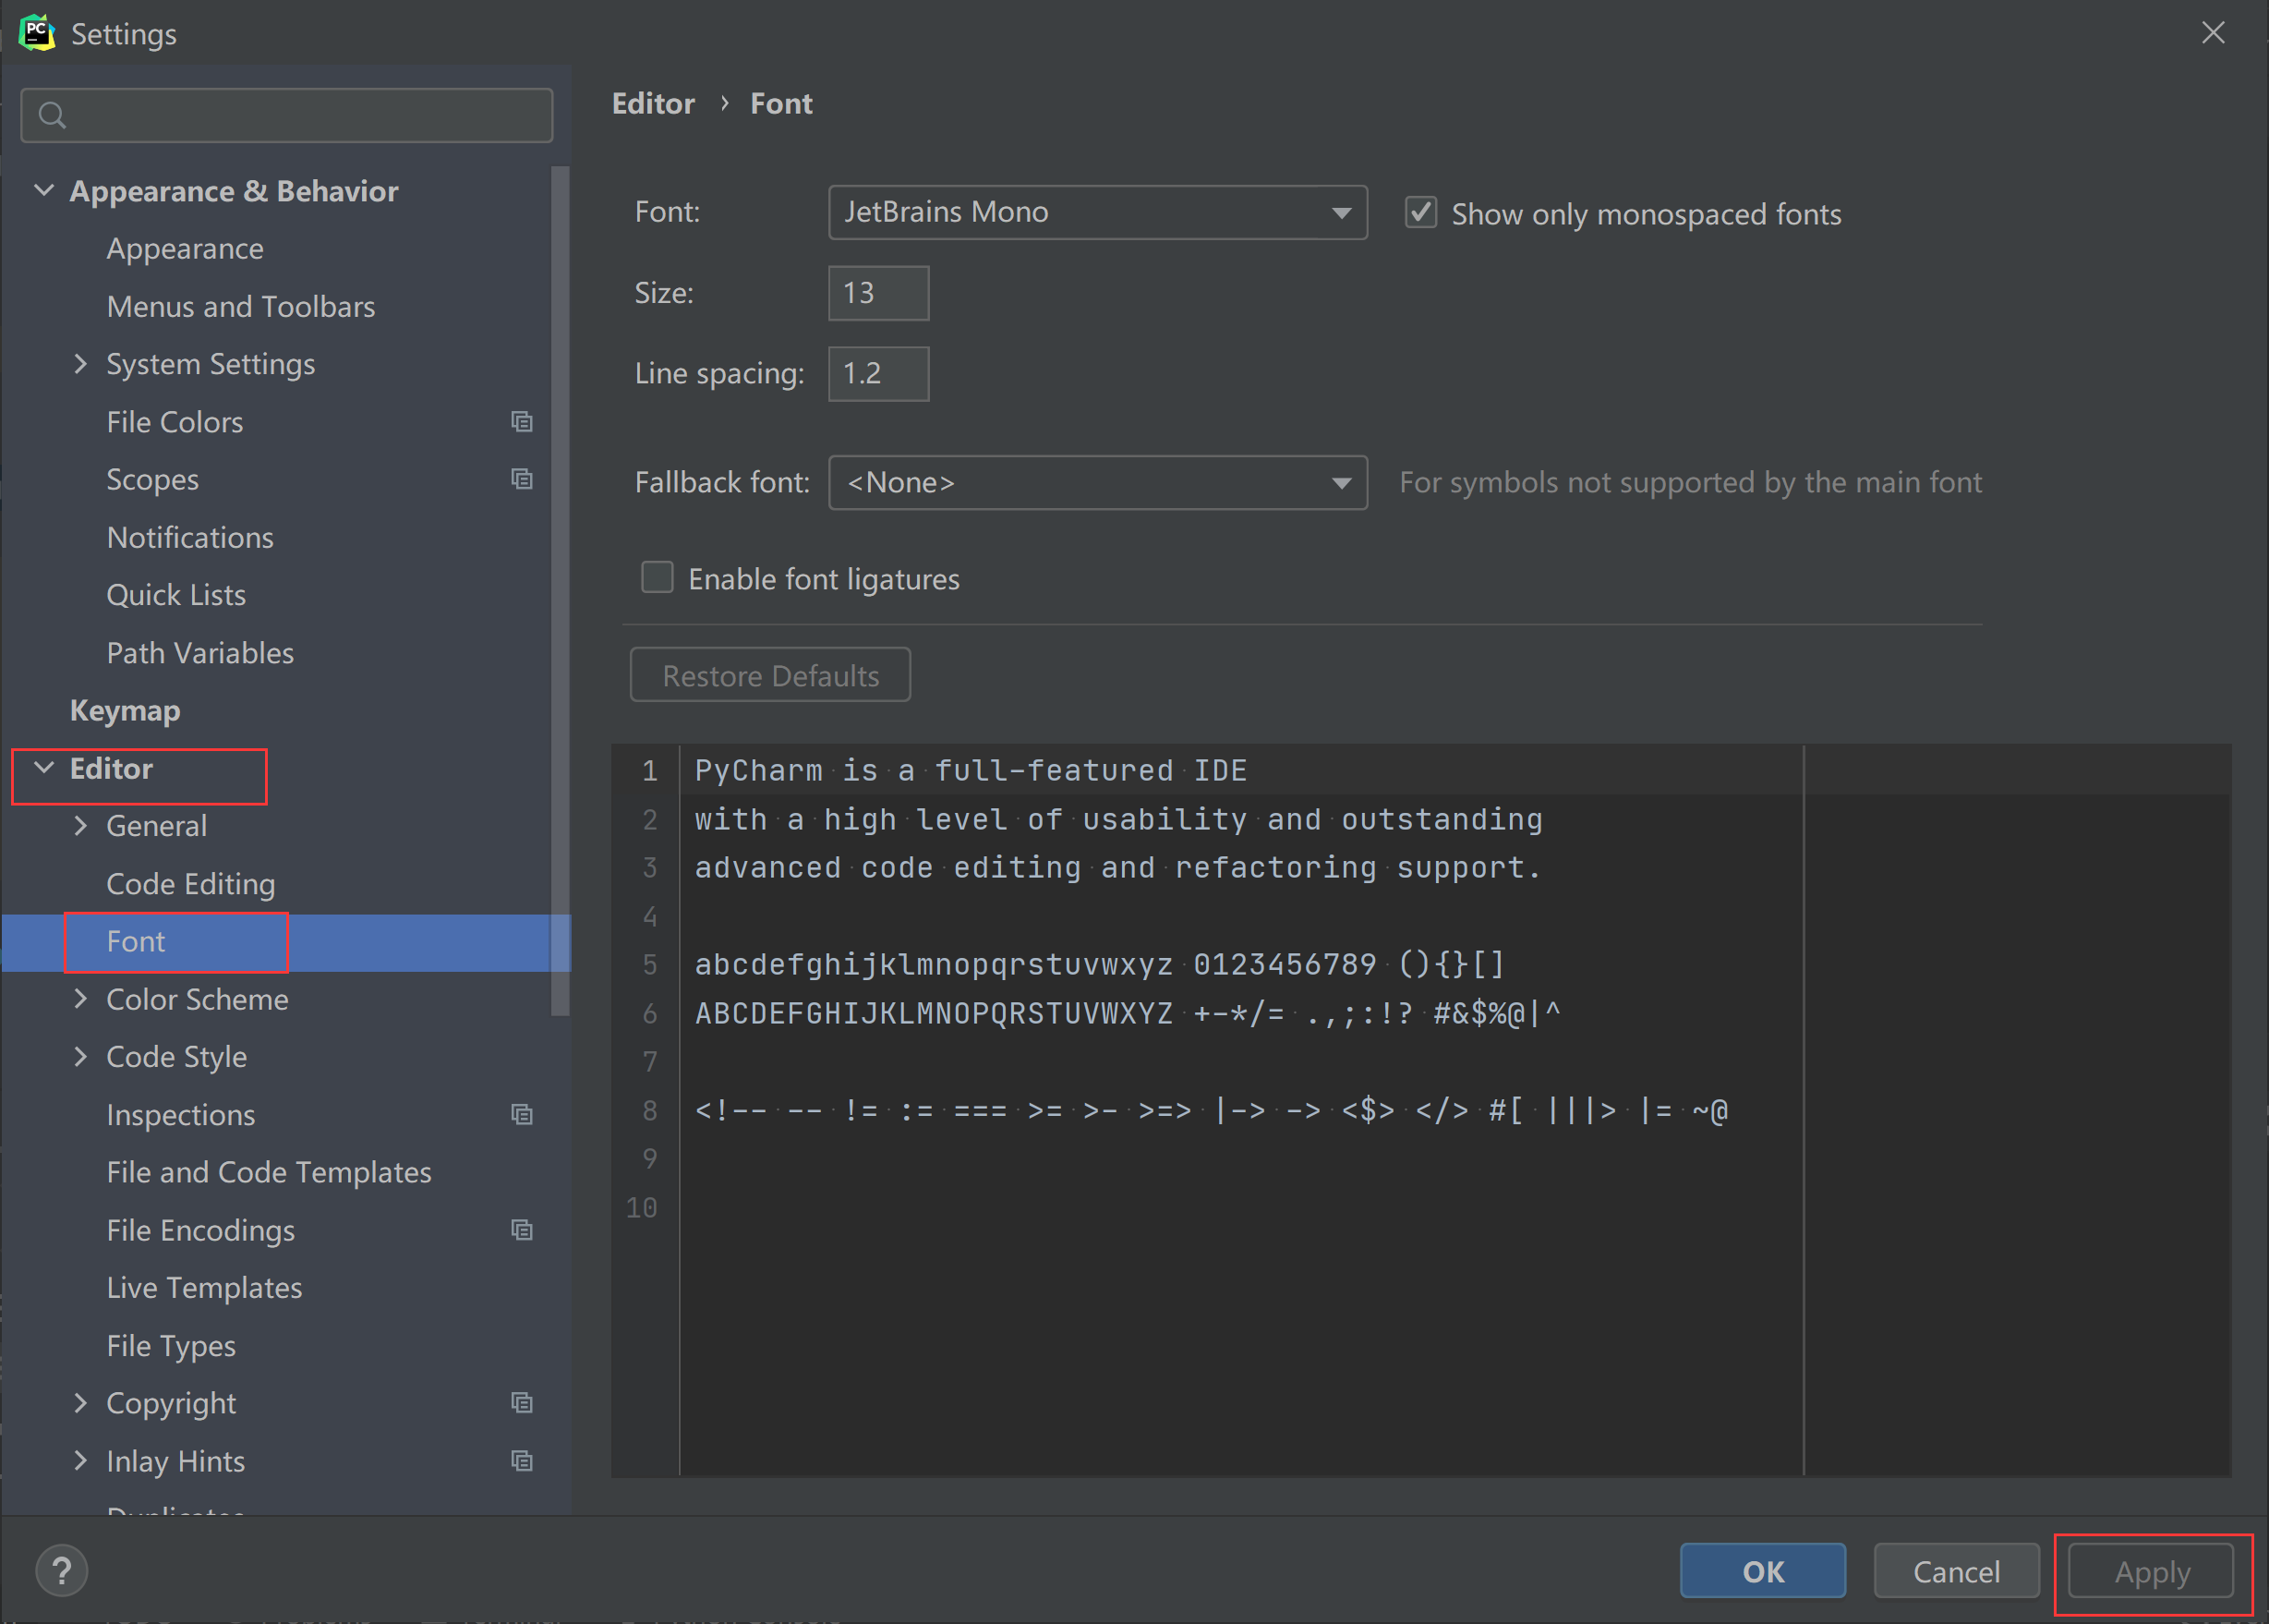The height and width of the screenshot is (1624, 2269).
Task: Click Restore Defaults button
Action: pos(769,675)
